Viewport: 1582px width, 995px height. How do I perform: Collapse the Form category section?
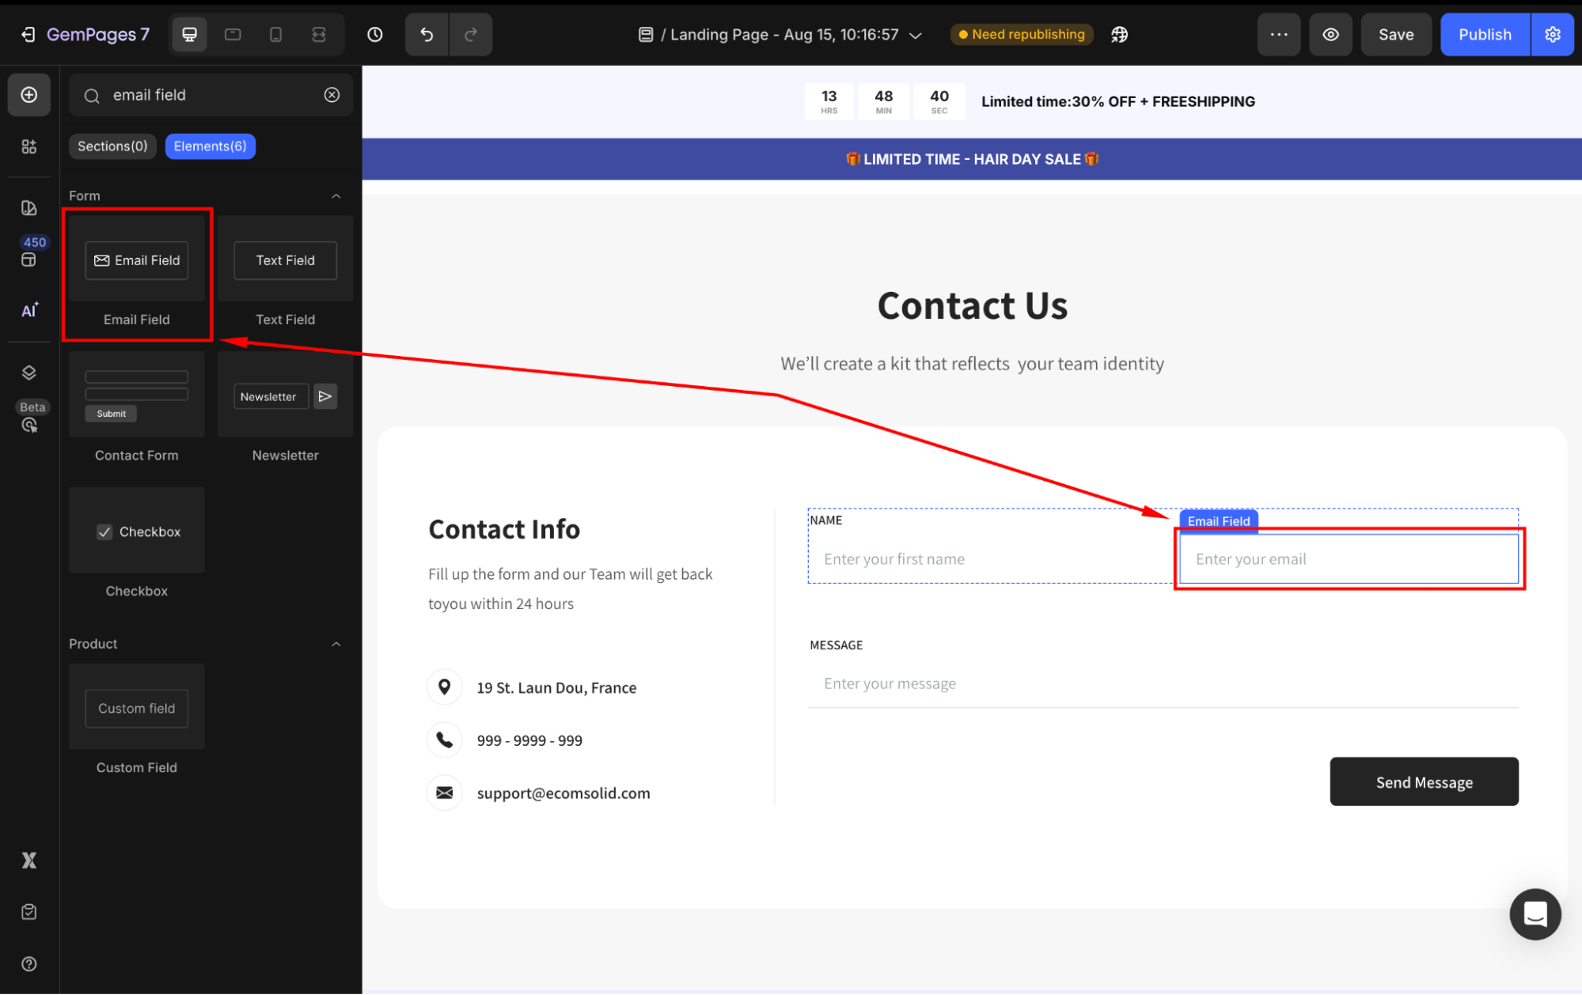point(336,196)
